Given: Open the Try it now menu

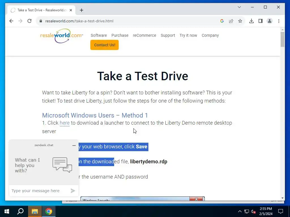Looking at the screenshot, I should [188, 35].
